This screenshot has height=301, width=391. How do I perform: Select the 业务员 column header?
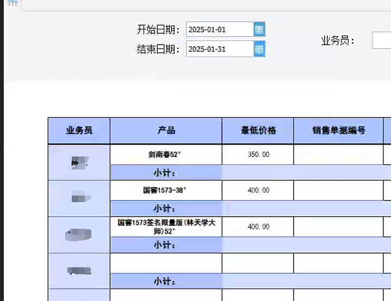79,130
